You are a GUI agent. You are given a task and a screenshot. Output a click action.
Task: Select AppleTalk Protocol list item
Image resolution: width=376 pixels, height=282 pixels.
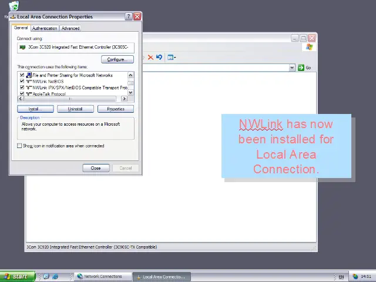coord(49,94)
